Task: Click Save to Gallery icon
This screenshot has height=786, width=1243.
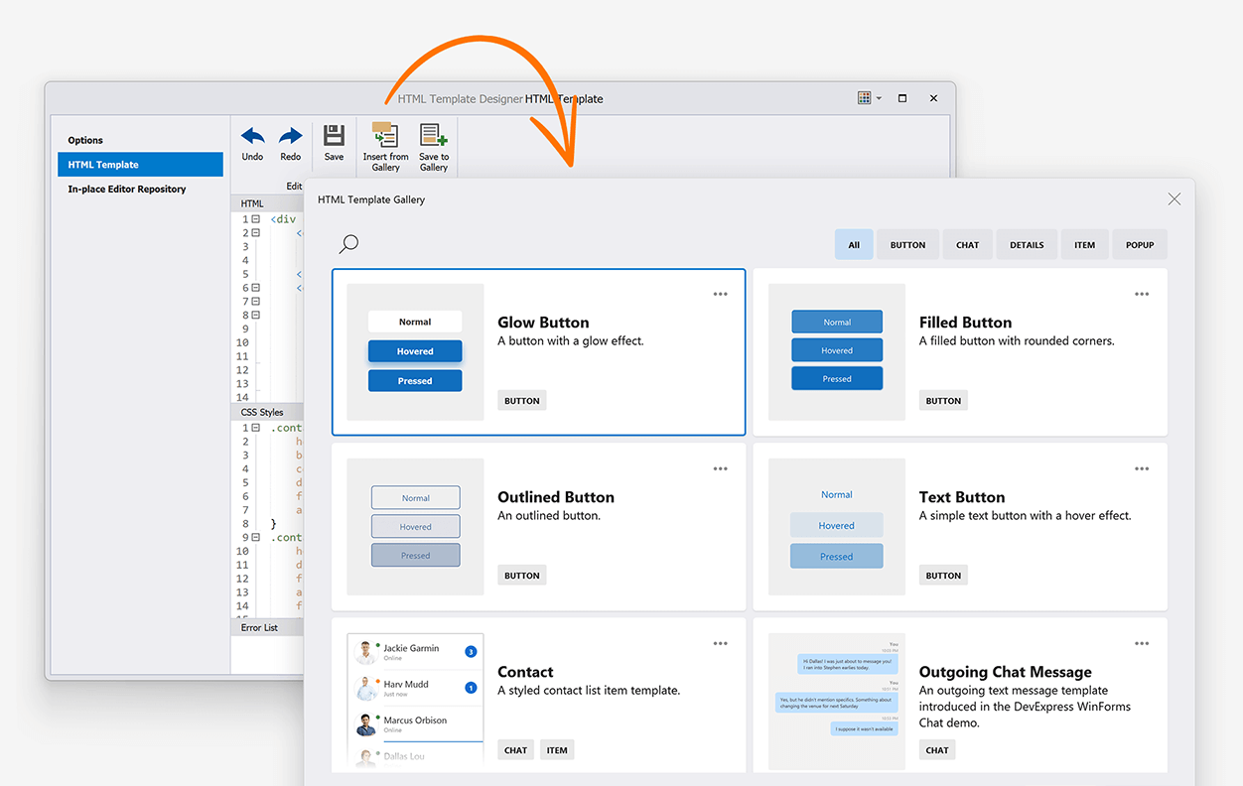Action: [434, 136]
